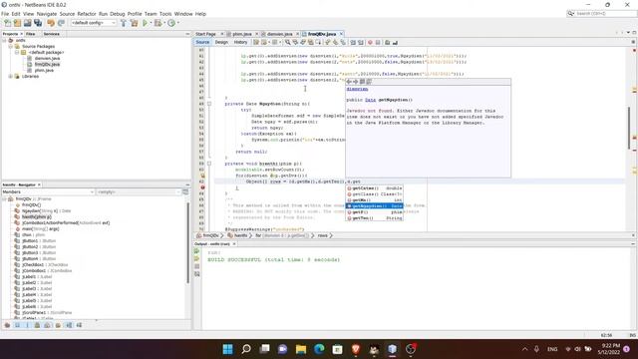This screenshot has height=359, width=638.
Task: Click NetBeans cube icon in the taskbar
Action: tap(392, 349)
